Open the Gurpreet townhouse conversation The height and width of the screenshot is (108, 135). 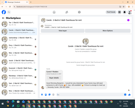pos(19,69)
